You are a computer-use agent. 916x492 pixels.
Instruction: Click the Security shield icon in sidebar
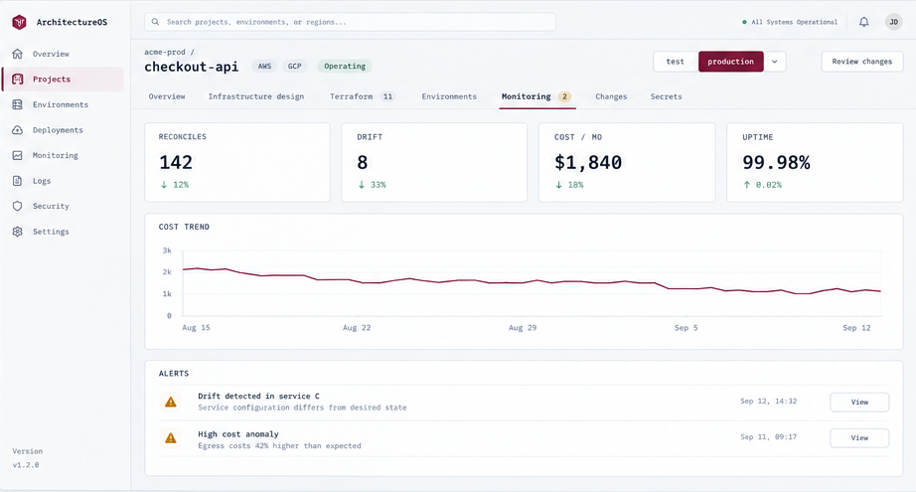[18, 207]
